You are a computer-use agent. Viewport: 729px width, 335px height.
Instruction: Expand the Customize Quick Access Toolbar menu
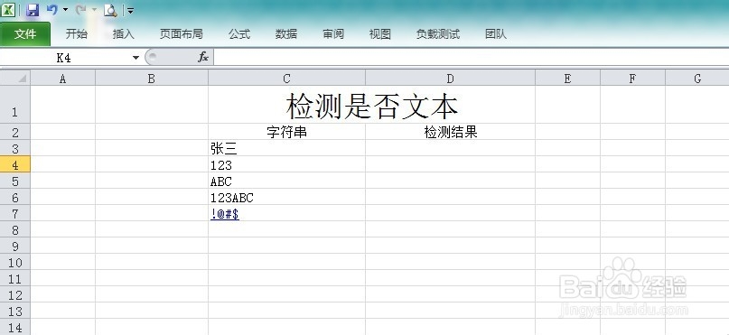pos(131,10)
